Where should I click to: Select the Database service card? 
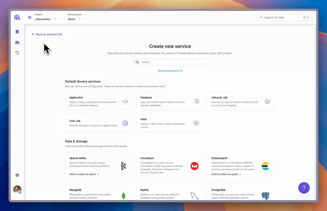tap(170, 101)
